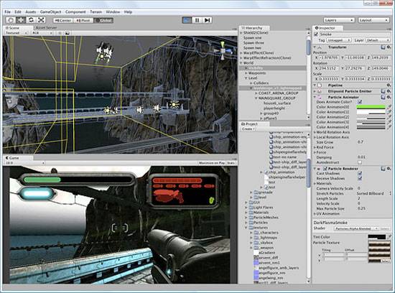This screenshot has width=395, height=293.
Task: Toggle scene image overlay icon in Scene toolbar
Action: point(68,33)
